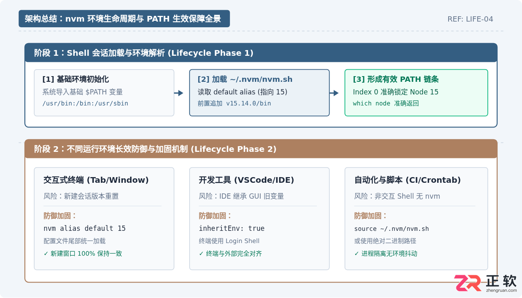Click the "开发工具 (VSCode/IDE)" card title
Screen dimensions: 522x298
point(246,180)
